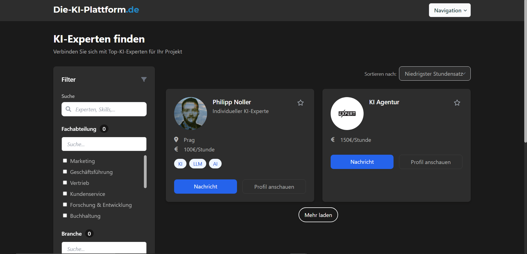
Task: Click the KI Agentur EXPERT logo
Action: (347, 114)
